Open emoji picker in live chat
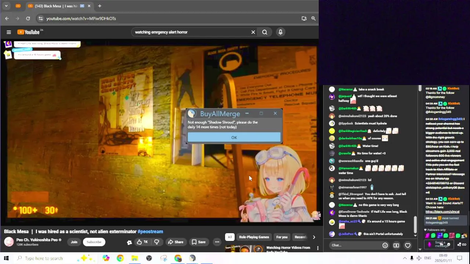Image resolution: width=470 pixels, height=264 pixels. [x=385, y=245]
